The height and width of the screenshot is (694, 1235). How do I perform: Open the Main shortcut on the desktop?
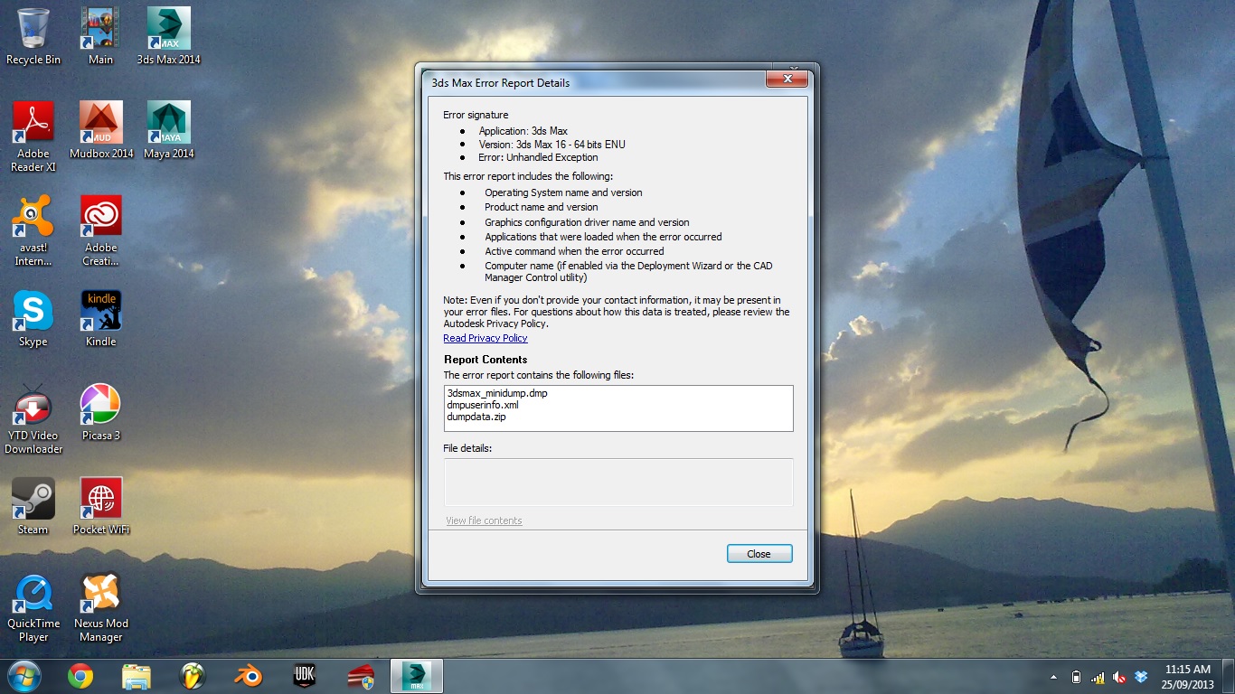[100, 36]
